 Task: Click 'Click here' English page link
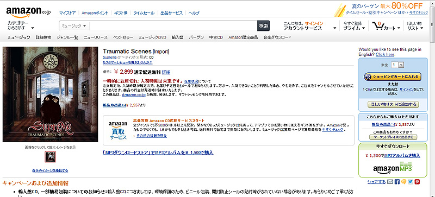click(385, 54)
